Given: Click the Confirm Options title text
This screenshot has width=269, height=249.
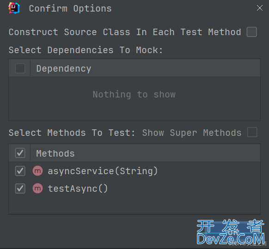Looking at the screenshot, I should [70, 8].
